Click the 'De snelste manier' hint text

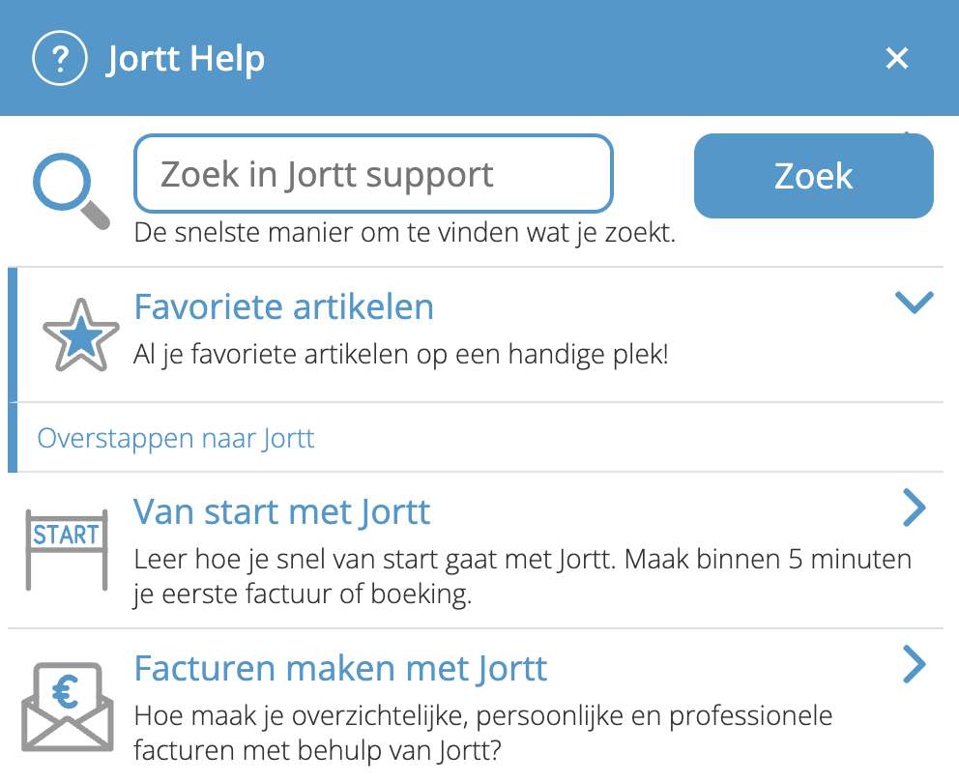(x=404, y=233)
